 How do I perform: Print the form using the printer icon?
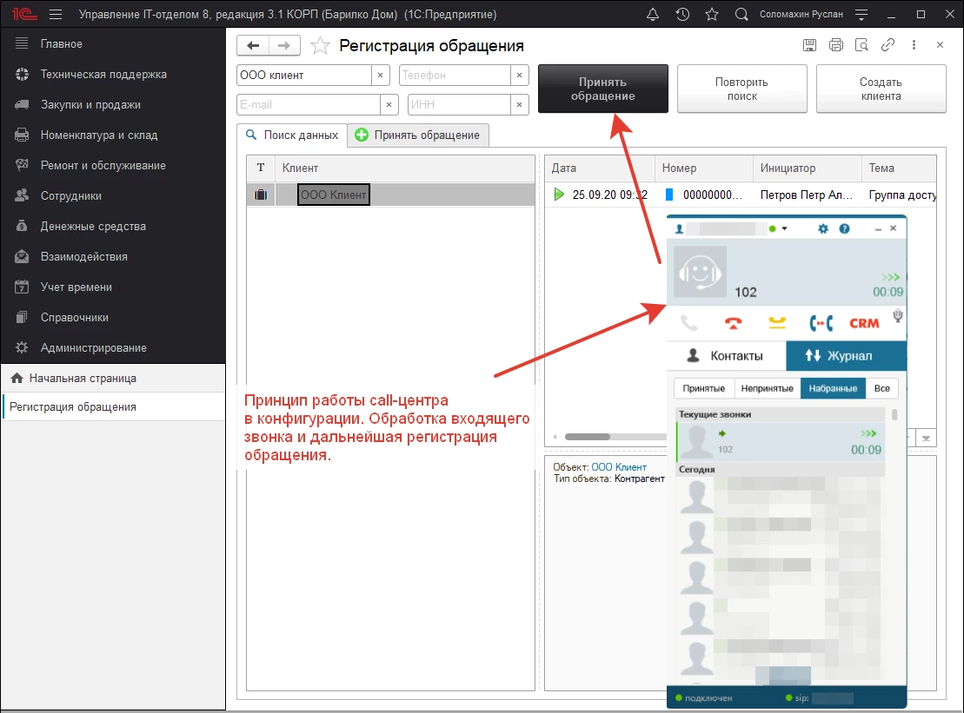[x=835, y=45]
